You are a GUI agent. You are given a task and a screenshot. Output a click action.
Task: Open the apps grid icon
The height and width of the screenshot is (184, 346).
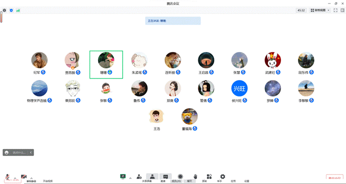(x=209, y=176)
